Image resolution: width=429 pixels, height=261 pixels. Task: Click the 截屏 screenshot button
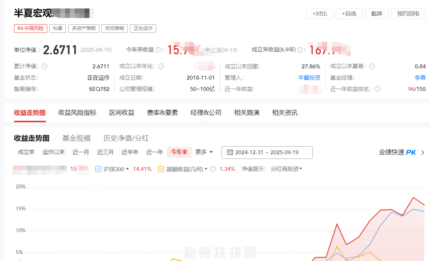pyautogui.click(x=377, y=14)
